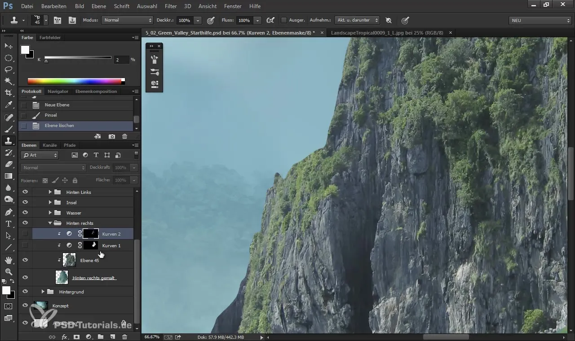
Task: Select the Neue Ebene history state
Action: [75, 105]
